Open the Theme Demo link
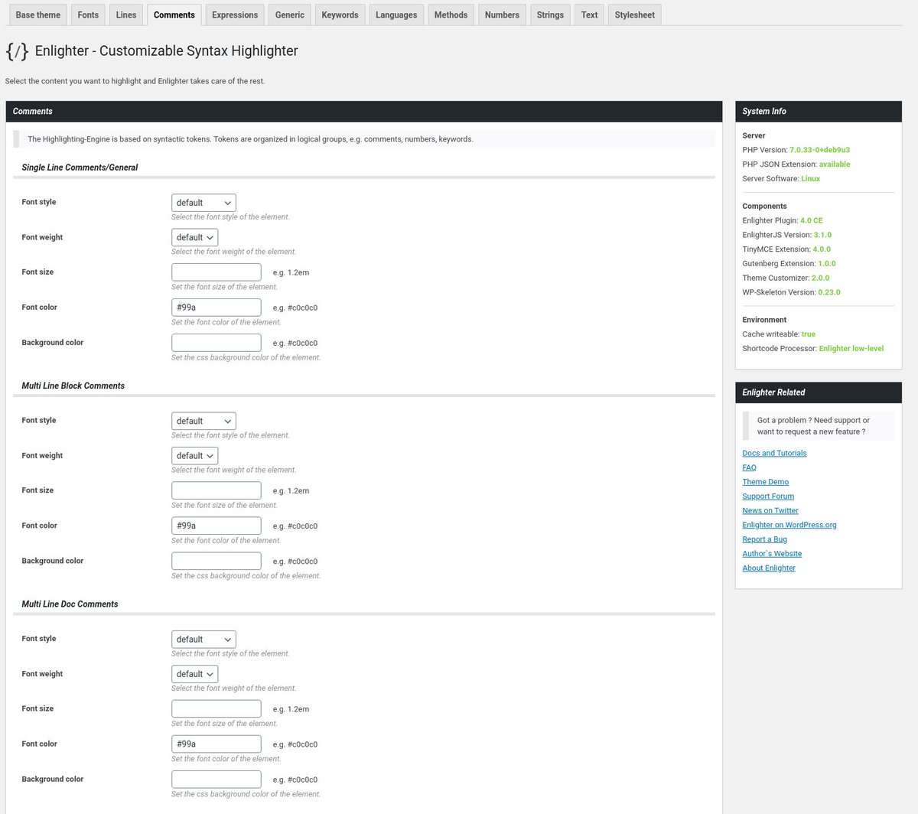Screen dimensions: 918x814 (765, 481)
